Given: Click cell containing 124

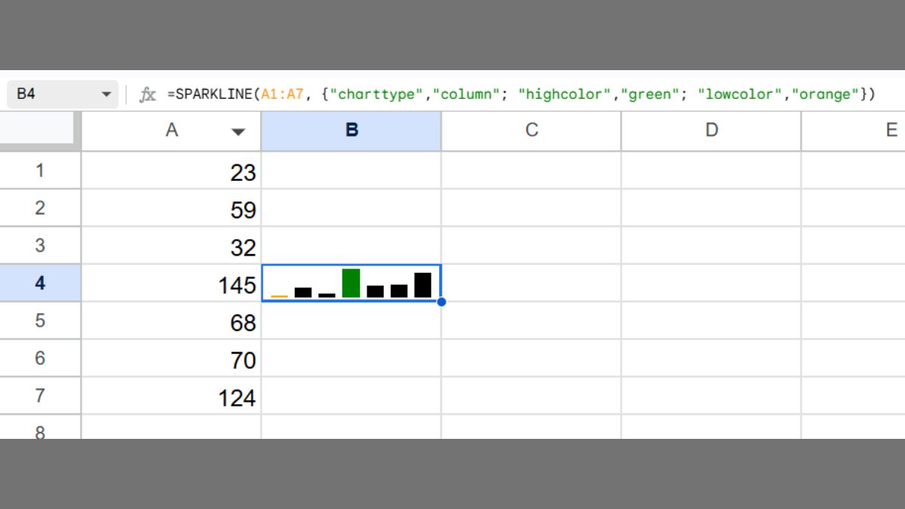Looking at the screenshot, I should (171, 397).
